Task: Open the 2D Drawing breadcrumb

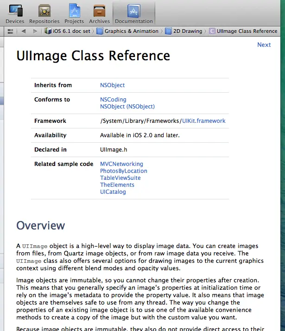Action: coord(184,31)
